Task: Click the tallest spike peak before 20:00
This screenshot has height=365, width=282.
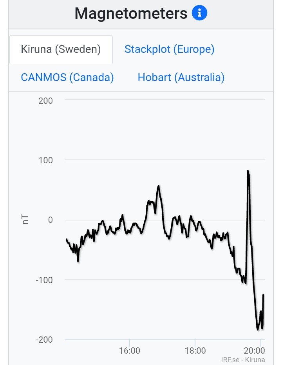Action: coord(248,171)
